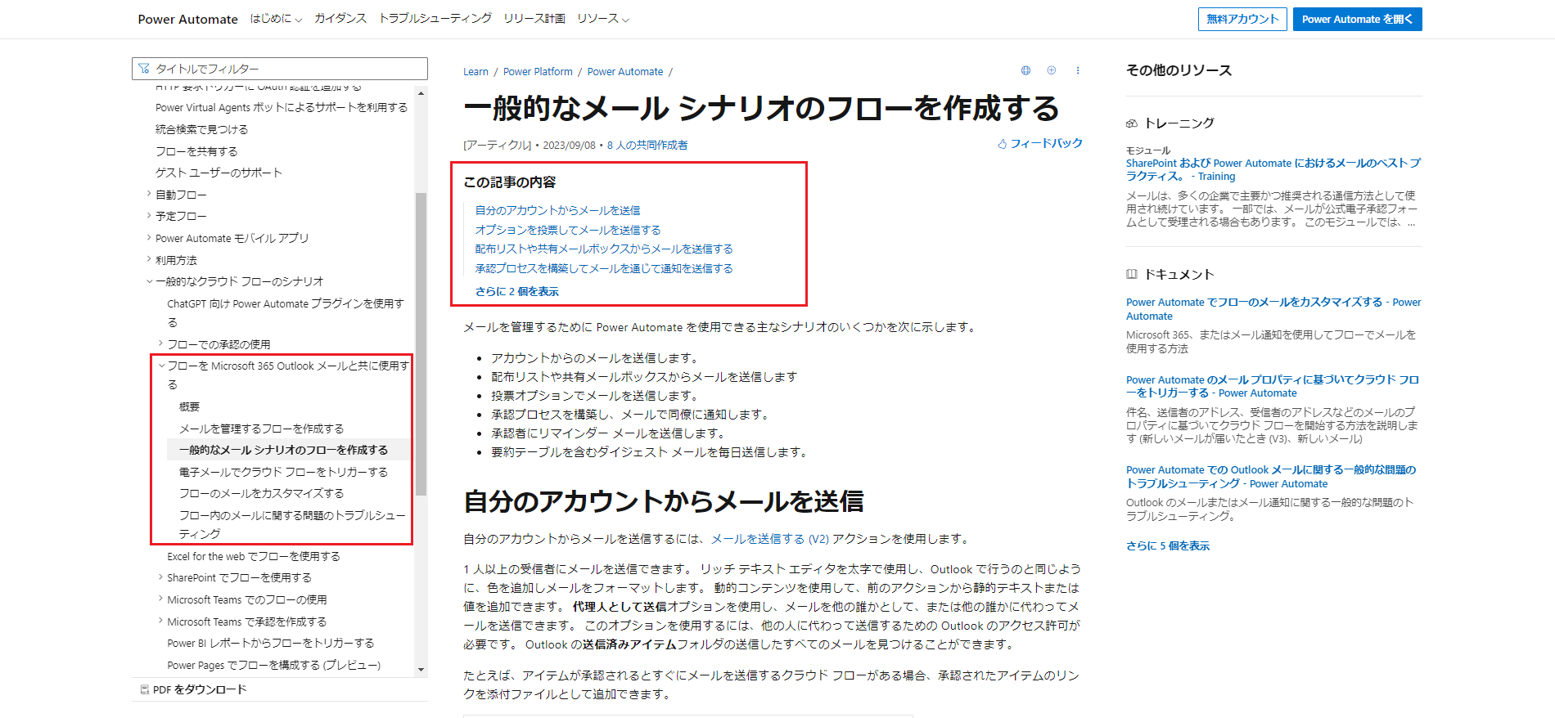Select Power Pages でフローを構成する item
This screenshot has height=718, width=1555.
point(274,665)
